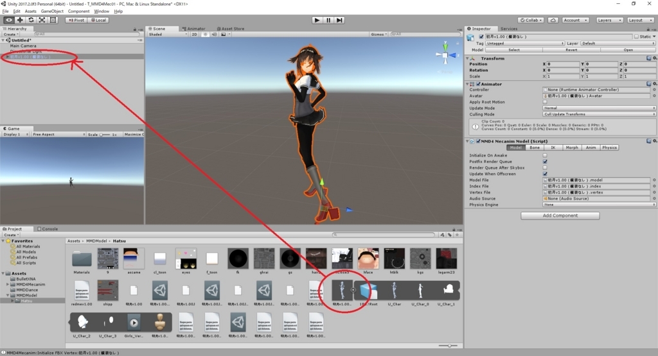Switch to the Animator tab
The image size is (658, 356).
pos(193,29)
